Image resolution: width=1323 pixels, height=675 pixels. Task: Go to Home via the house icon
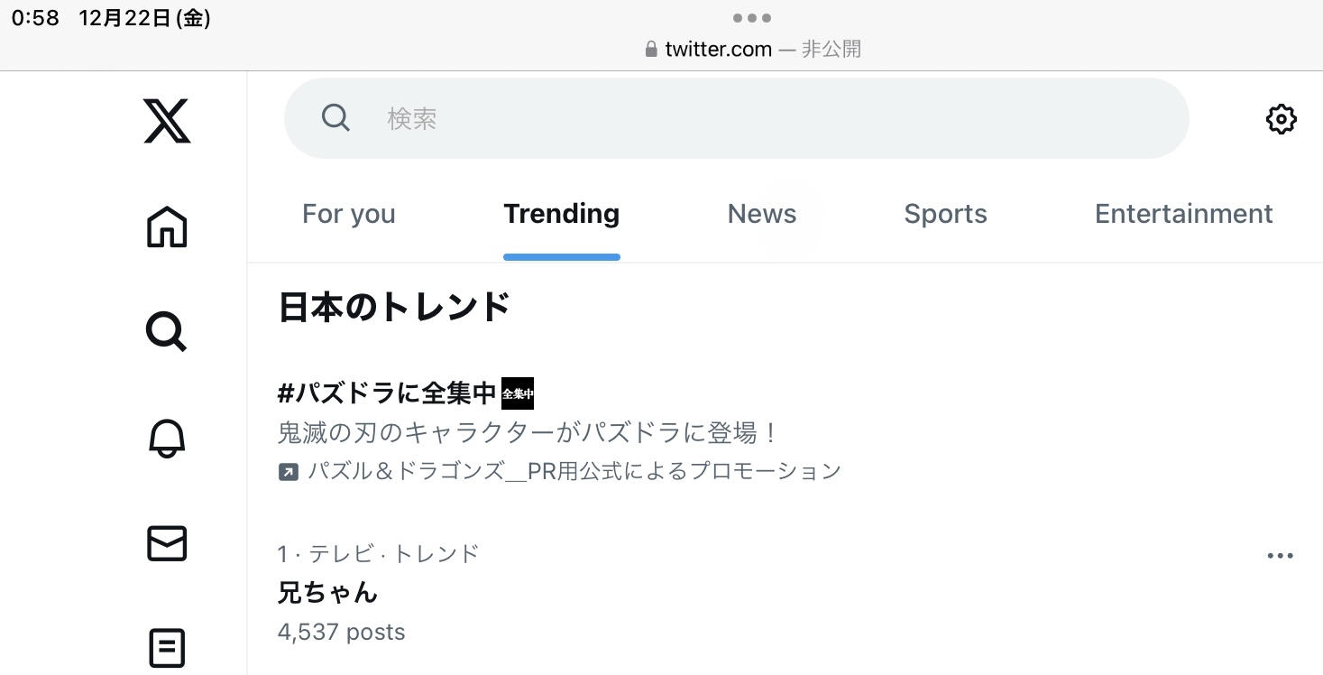(167, 227)
